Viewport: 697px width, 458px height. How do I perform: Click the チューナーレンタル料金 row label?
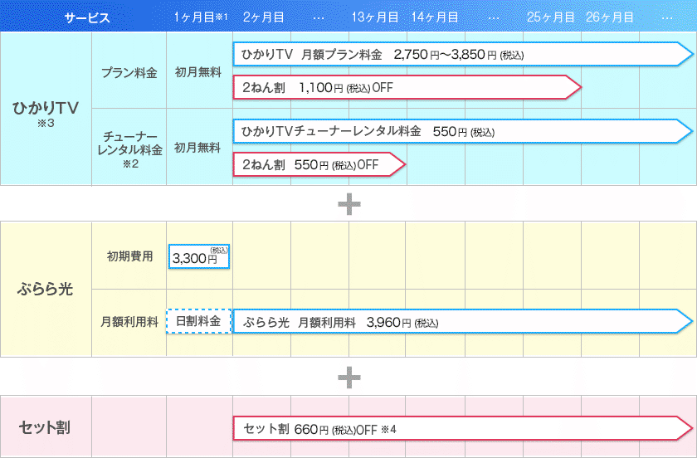point(129,144)
